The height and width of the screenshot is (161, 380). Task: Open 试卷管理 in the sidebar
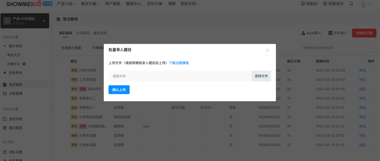click(16, 93)
